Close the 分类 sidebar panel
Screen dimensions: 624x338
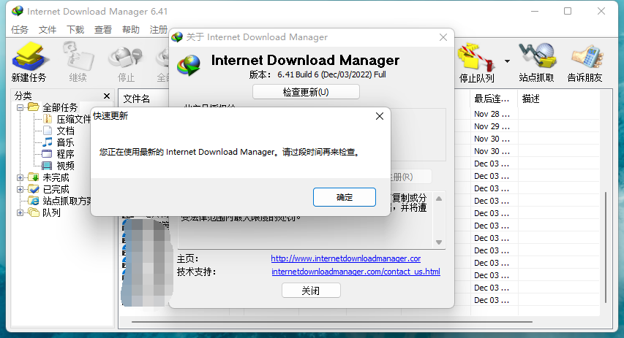pyautogui.click(x=107, y=96)
